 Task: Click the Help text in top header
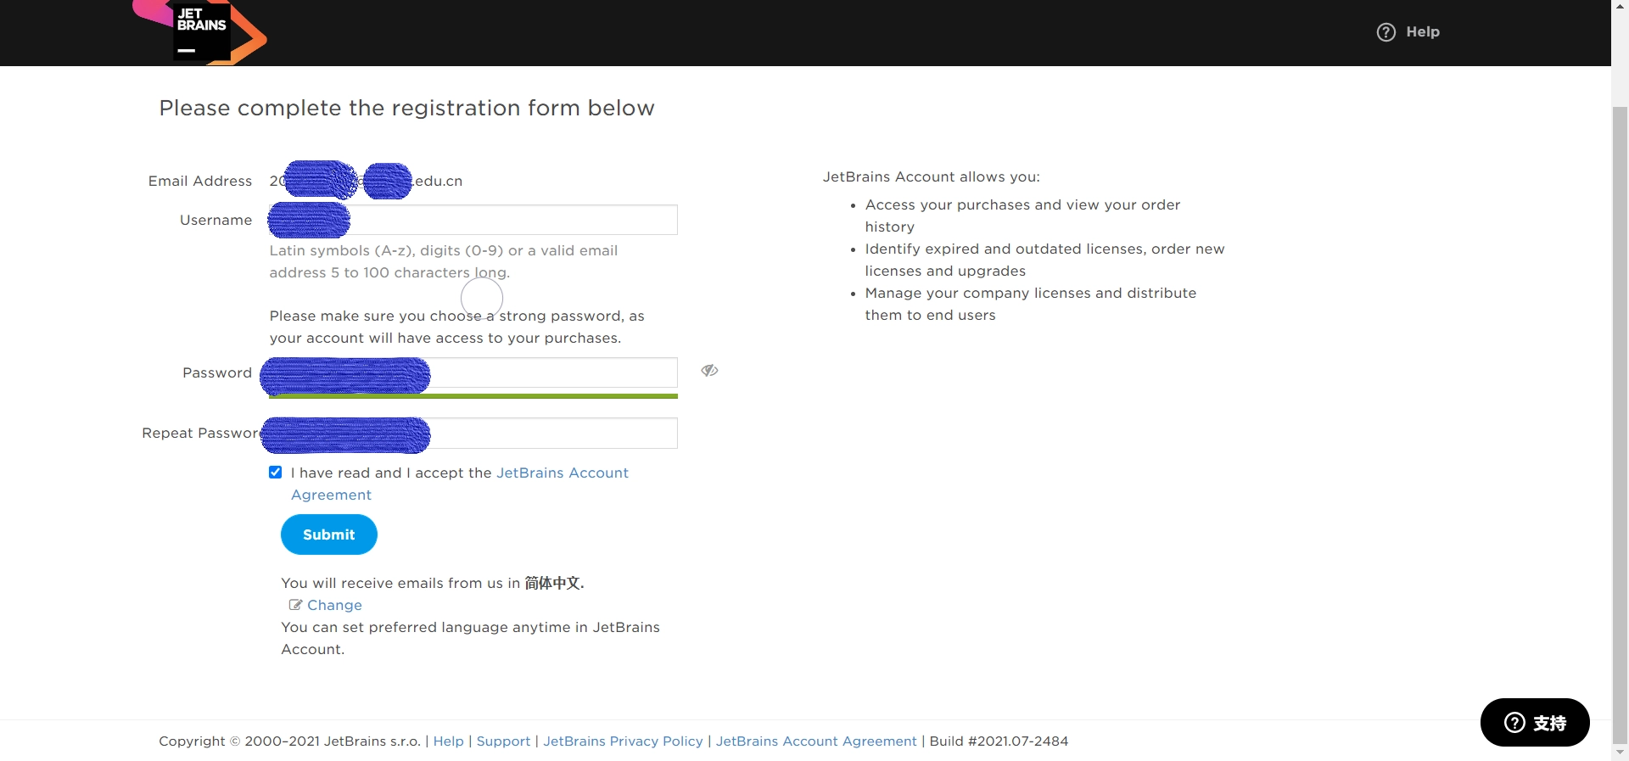coord(1422,32)
